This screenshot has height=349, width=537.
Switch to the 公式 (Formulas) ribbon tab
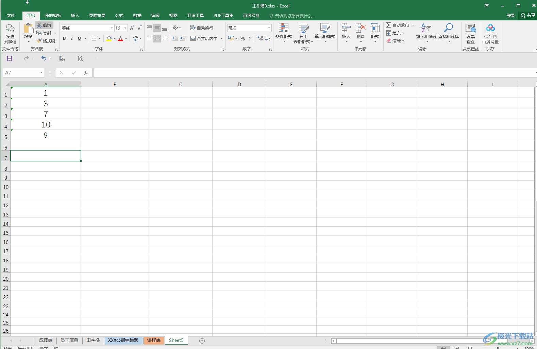(x=119, y=15)
